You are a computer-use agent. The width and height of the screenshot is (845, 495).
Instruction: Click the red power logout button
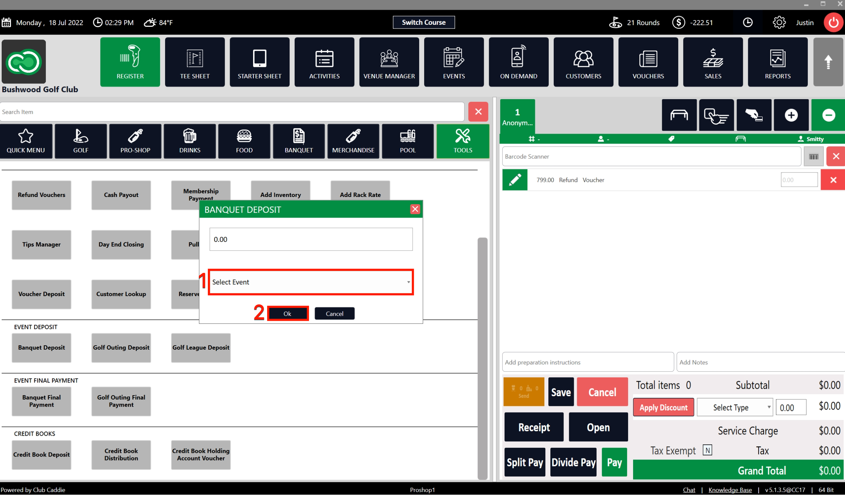tap(833, 22)
